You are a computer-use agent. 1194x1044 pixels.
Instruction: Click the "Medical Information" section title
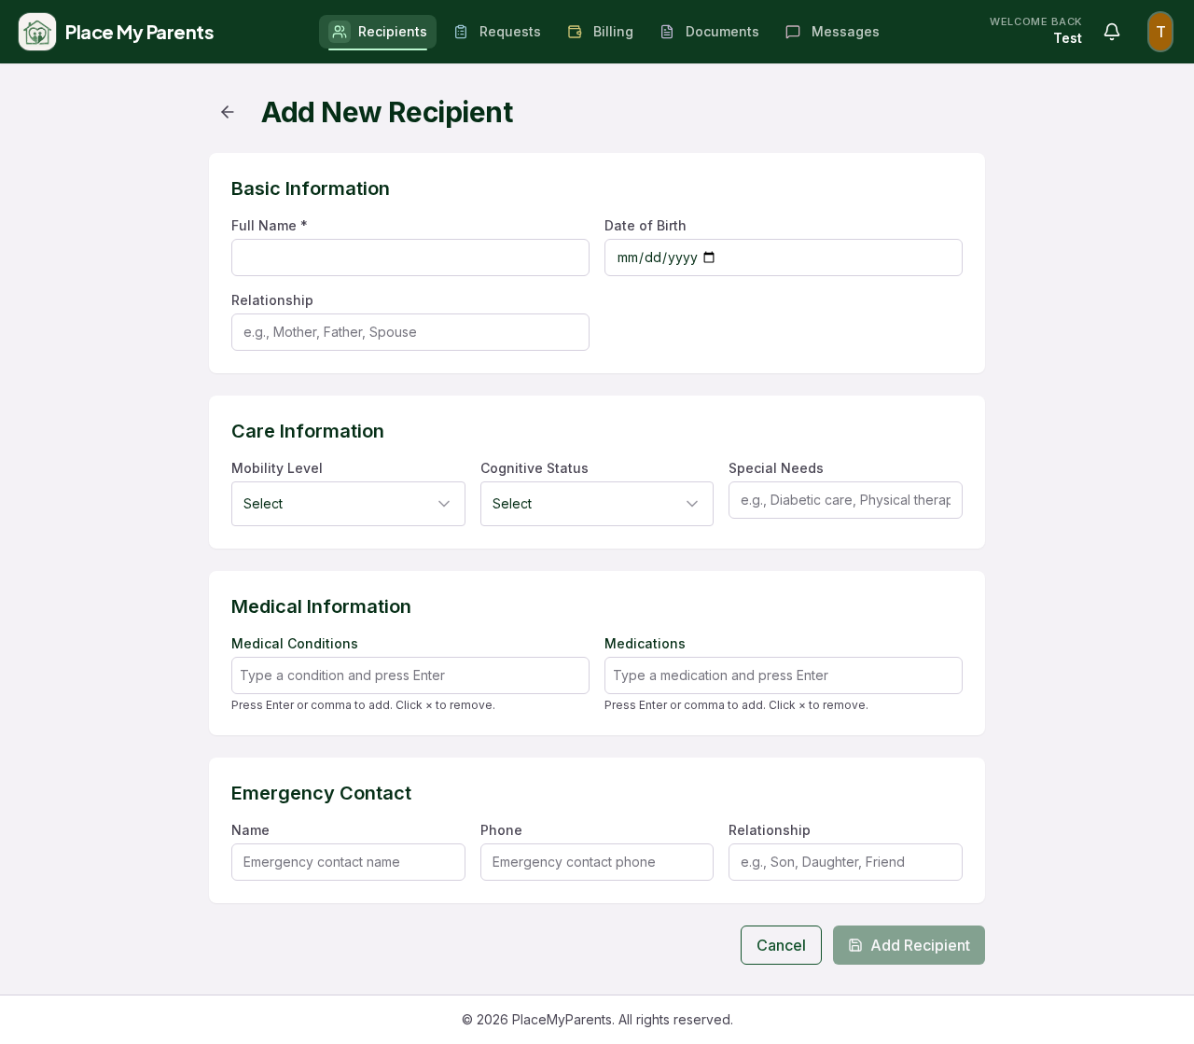[x=321, y=606]
